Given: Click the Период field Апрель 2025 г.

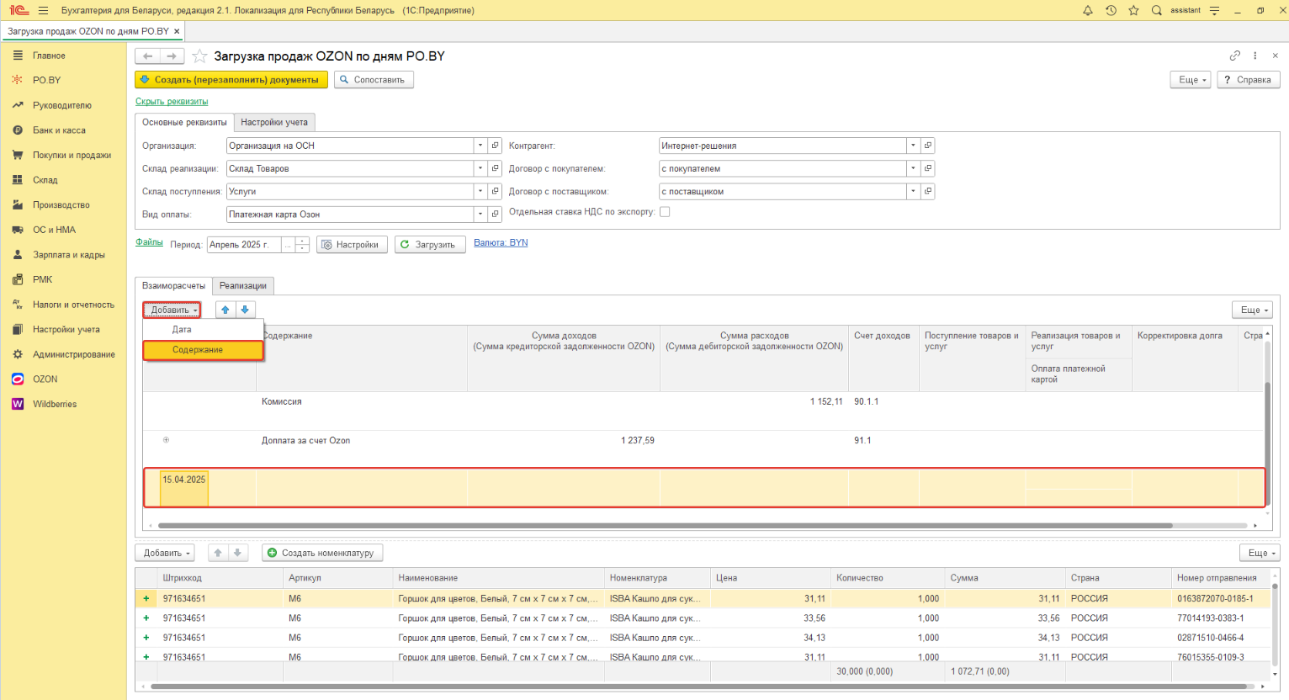Looking at the screenshot, I should click(x=244, y=245).
